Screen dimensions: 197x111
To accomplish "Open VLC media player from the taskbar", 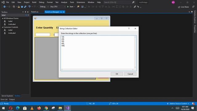I will pos(32,108).
